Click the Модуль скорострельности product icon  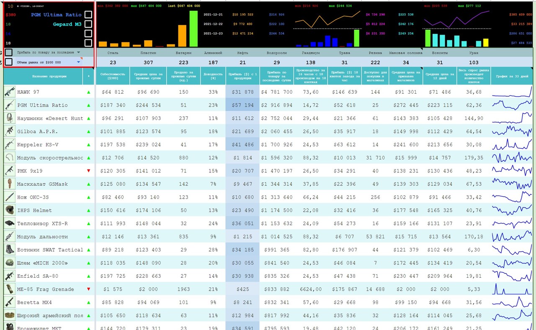click(10, 158)
